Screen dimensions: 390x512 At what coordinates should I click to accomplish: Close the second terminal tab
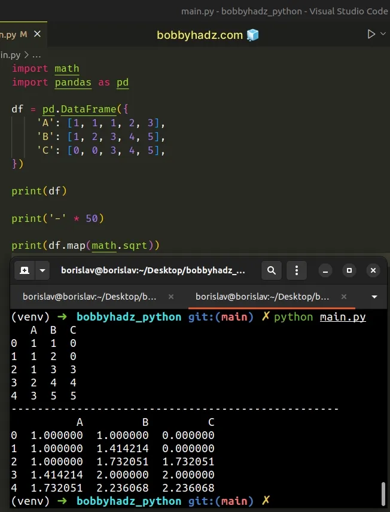click(343, 297)
